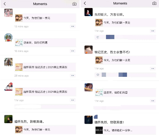Open camera icon in right Moments header
This screenshot has height=136, width=159.
tap(154, 3)
